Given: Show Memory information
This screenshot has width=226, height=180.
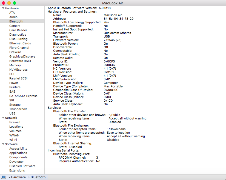Looking at the screenshot, I should (x=15, y=65).
